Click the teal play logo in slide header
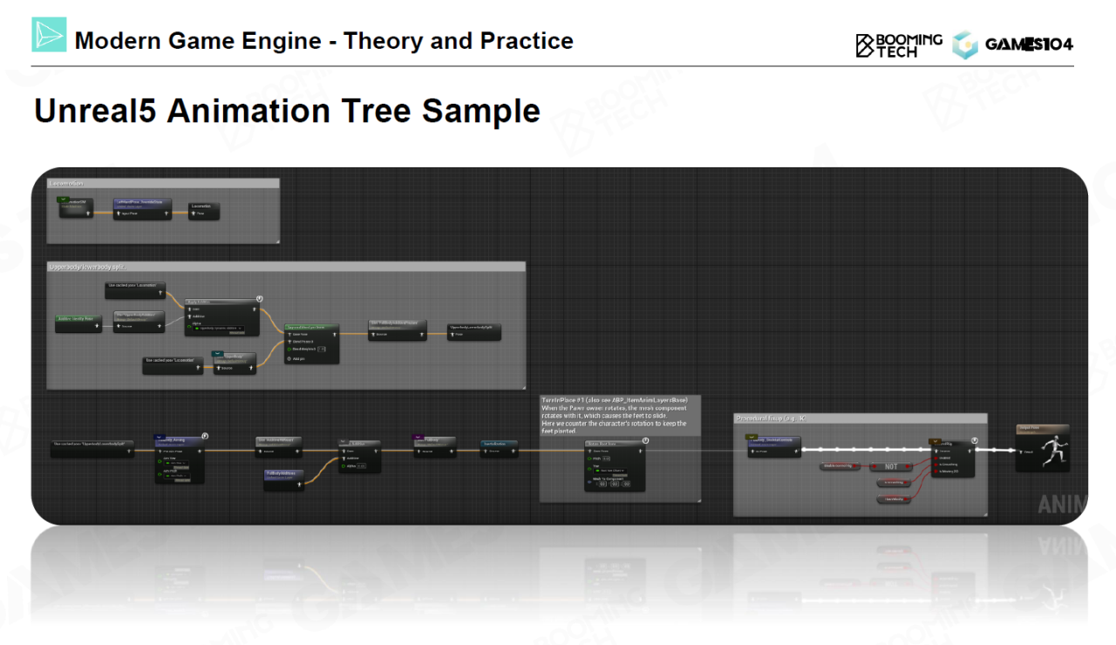This screenshot has width=1116, height=645. [x=49, y=34]
